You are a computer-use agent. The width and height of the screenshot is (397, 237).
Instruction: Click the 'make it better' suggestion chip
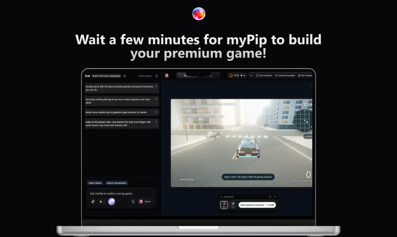coord(95,183)
